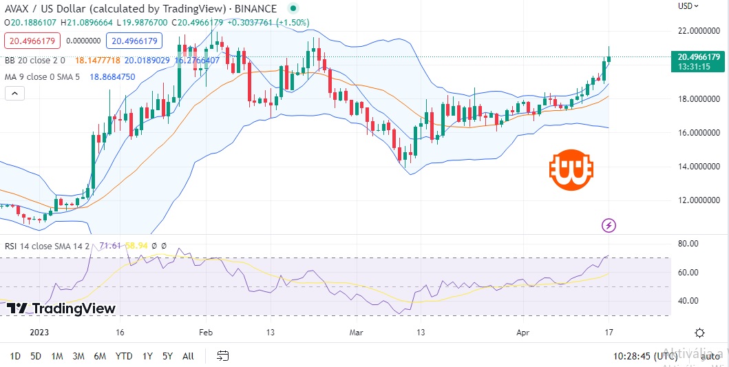Open the go-to-date calendar icon
Image resolution: width=729 pixels, height=367 pixels.
(x=223, y=356)
